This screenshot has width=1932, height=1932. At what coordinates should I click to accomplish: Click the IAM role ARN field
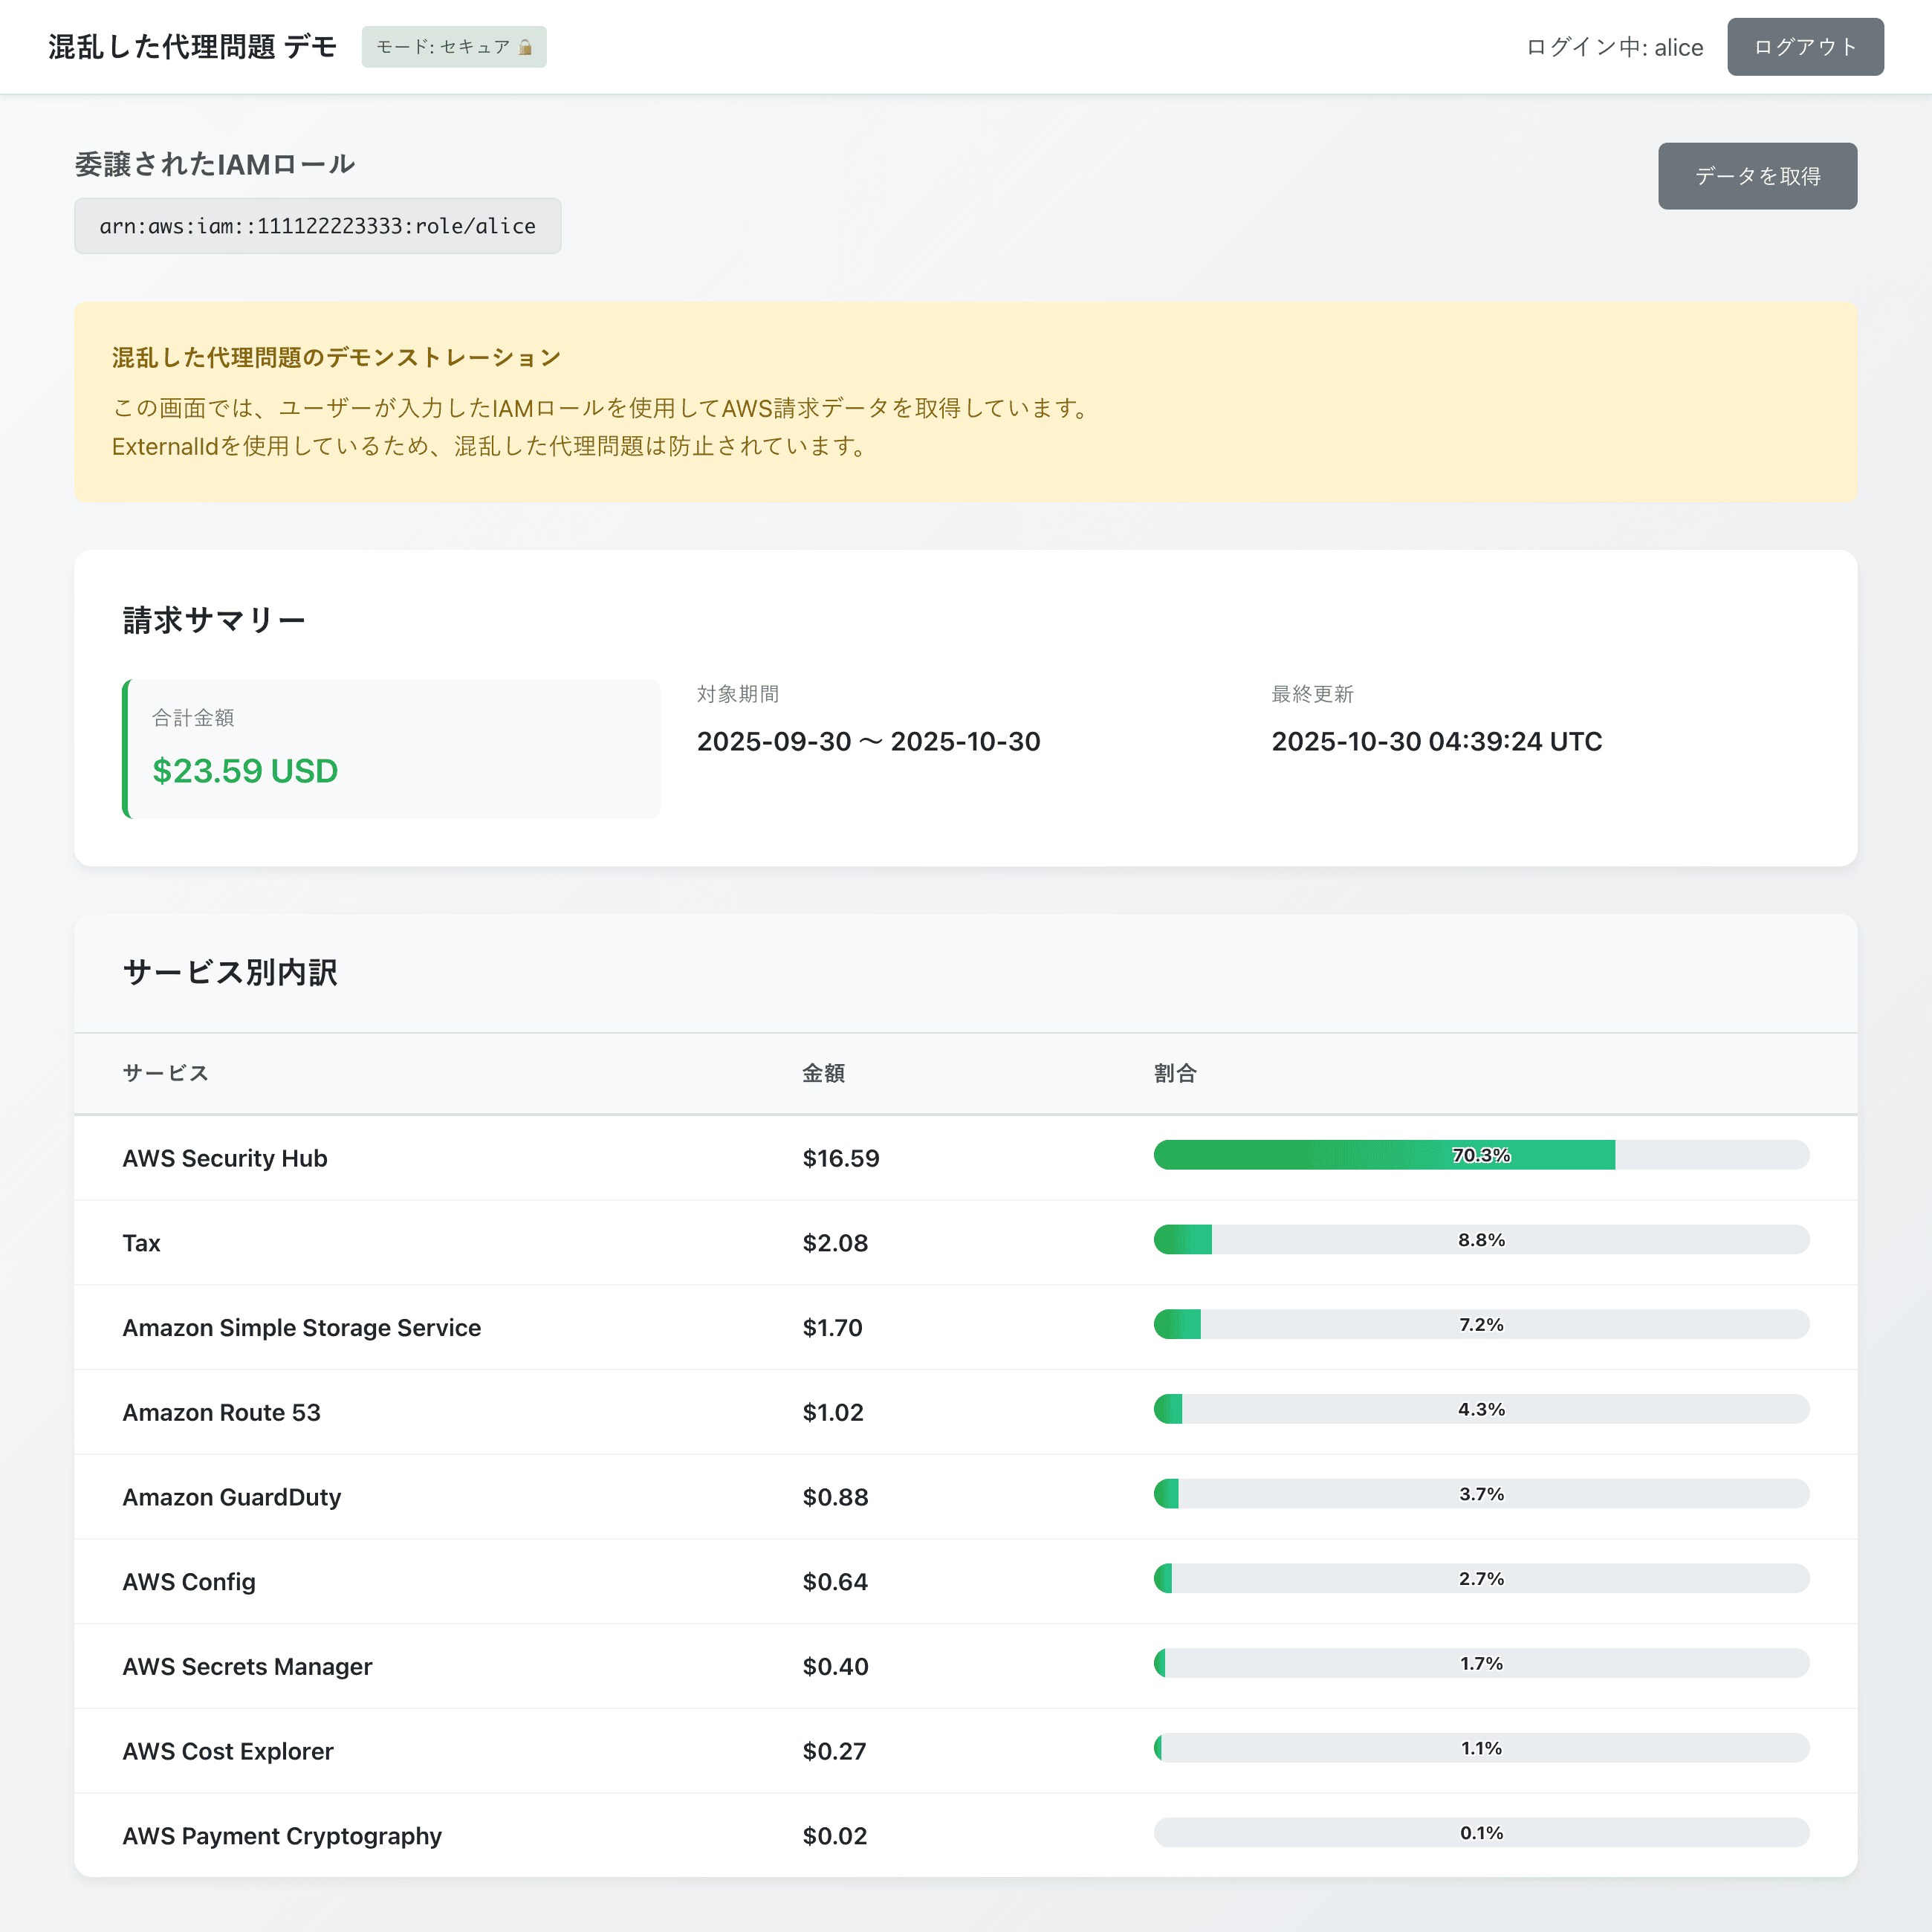tap(317, 226)
